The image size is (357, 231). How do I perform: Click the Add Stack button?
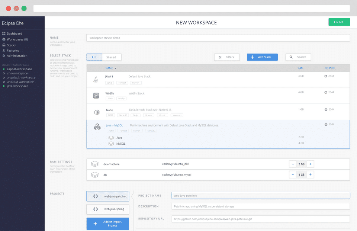pyautogui.click(x=262, y=57)
